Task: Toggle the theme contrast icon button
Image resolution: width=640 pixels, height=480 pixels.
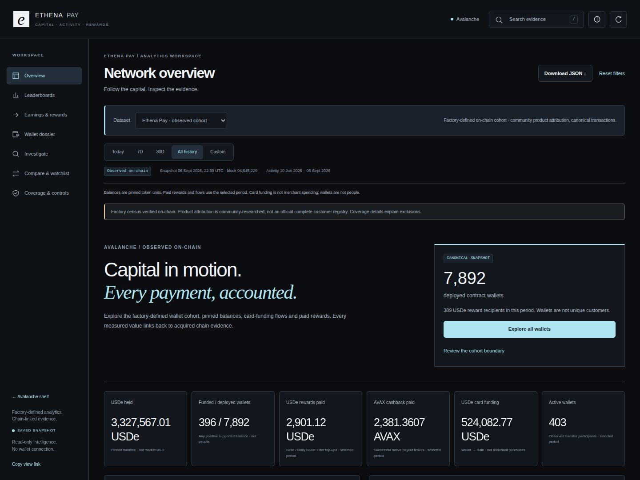Action: [597, 20]
